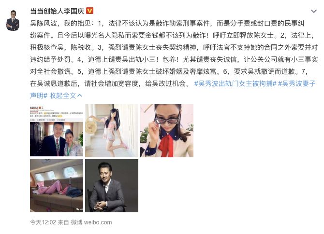Viewport: 324px width, 234px height.
Task: View thumbnail of girl holding bear bag
Action: 112,130
